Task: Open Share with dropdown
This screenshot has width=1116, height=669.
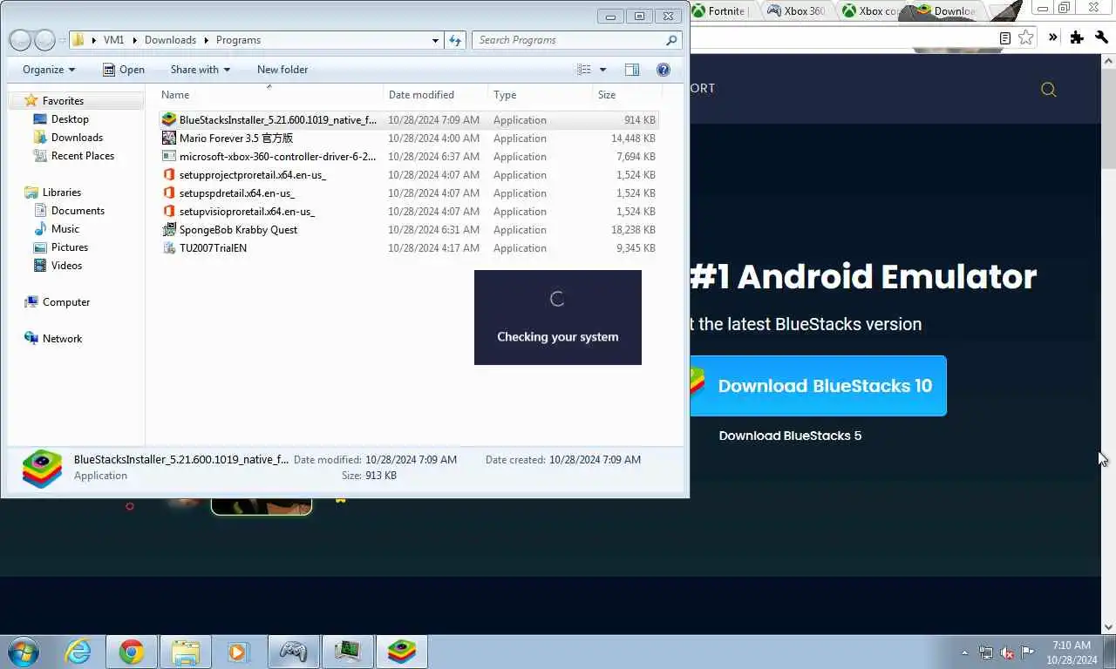Action: [x=201, y=70]
